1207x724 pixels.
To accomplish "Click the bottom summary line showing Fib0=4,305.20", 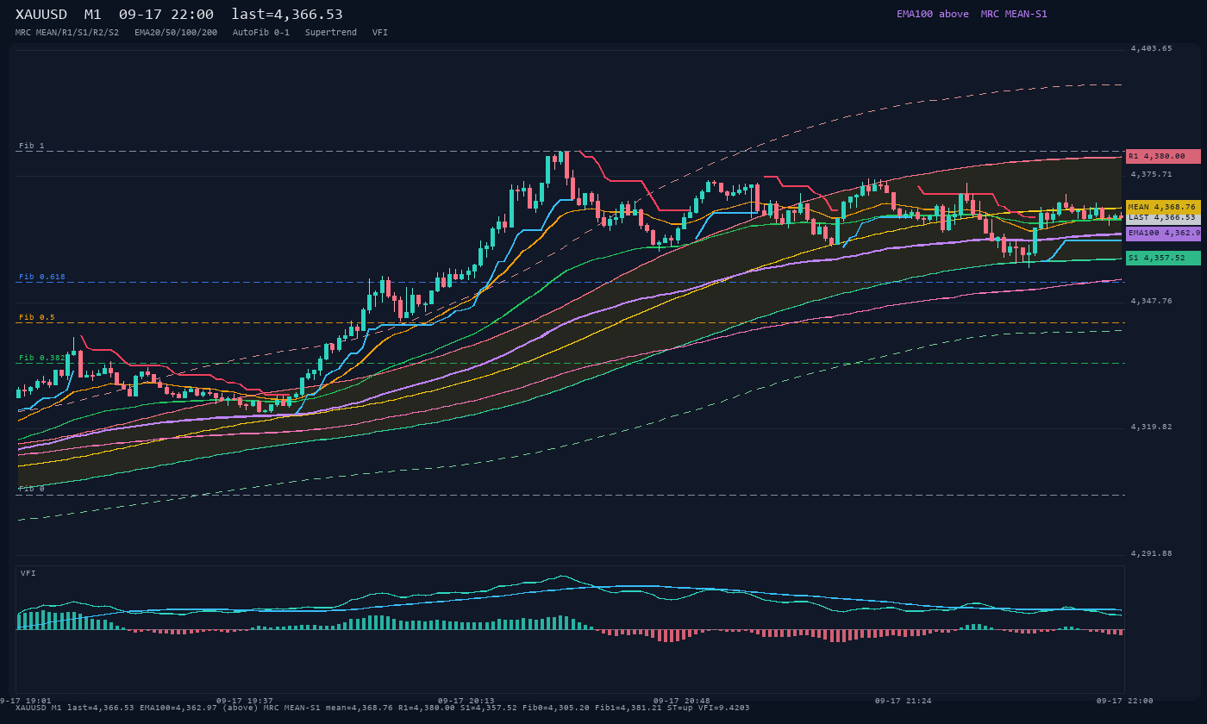I will tap(382, 708).
